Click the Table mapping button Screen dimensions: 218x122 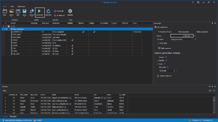165,48
